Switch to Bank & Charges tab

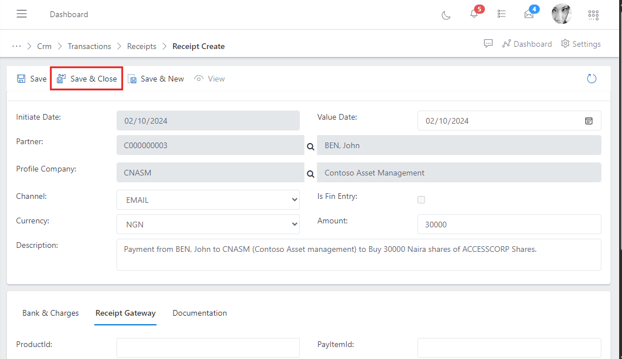(50, 313)
